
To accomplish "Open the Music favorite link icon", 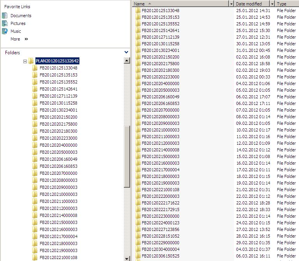I will [x=5, y=31].
